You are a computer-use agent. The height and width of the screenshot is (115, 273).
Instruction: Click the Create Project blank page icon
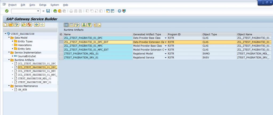tap(5, 25)
